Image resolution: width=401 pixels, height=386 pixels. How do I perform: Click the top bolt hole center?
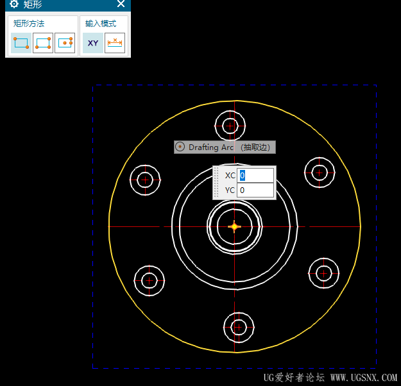[230, 125]
